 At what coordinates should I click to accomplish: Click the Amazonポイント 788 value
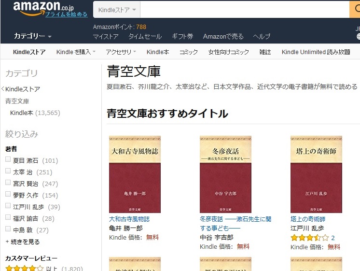tap(141, 27)
